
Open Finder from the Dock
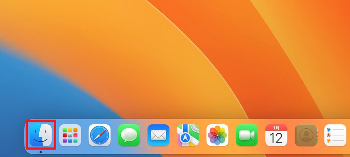tap(41, 135)
